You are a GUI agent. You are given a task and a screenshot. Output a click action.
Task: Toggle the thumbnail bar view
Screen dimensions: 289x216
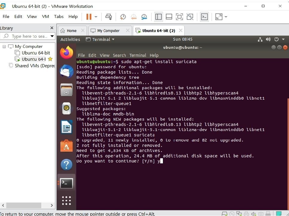coord(169,17)
